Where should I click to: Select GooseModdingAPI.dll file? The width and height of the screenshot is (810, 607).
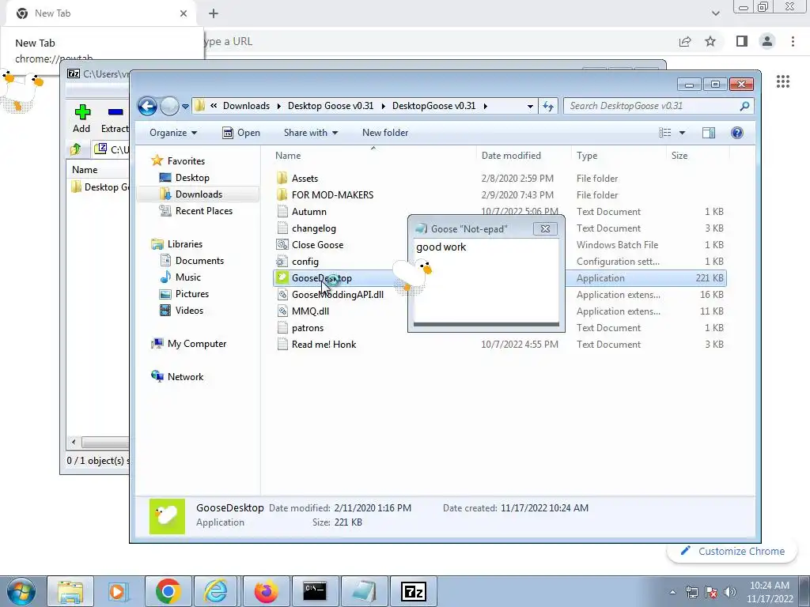pos(337,295)
